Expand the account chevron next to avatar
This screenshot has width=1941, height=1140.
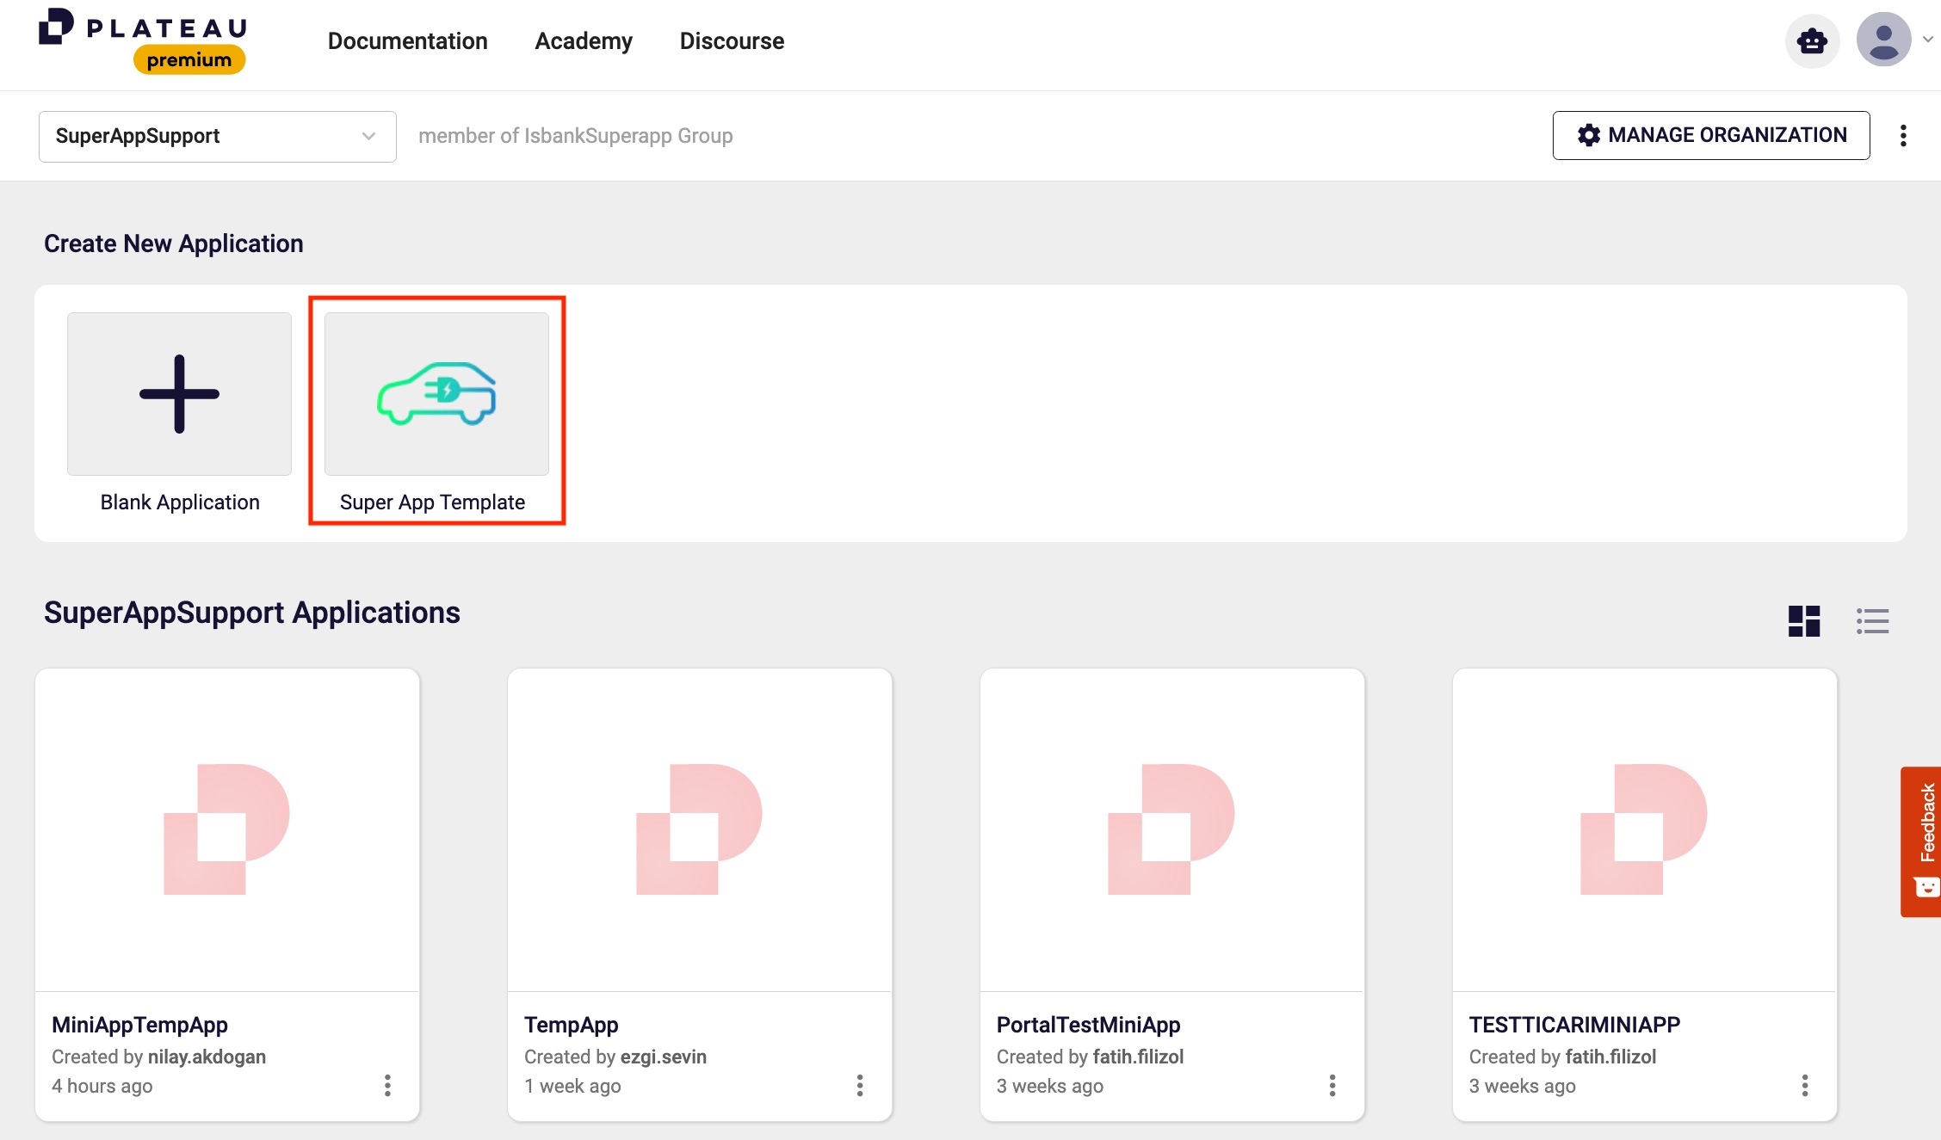click(1928, 40)
